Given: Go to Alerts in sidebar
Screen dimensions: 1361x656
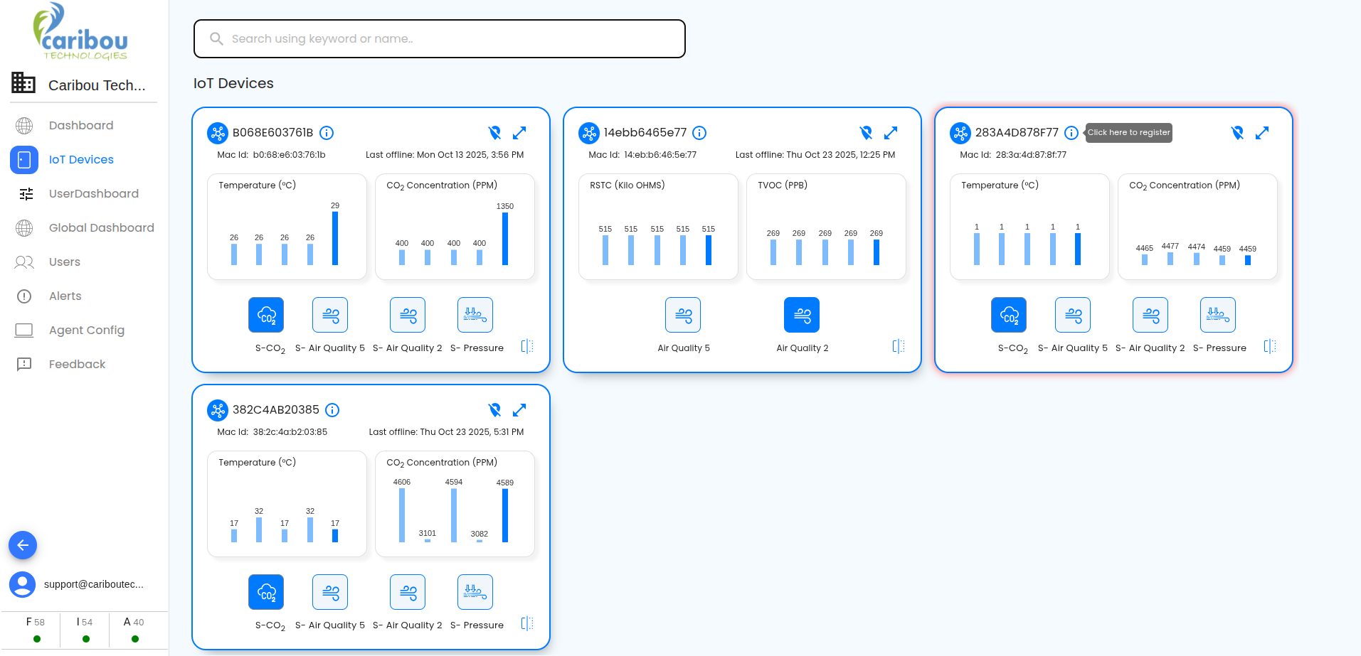Looking at the screenshot, I should tap(65, 296).
